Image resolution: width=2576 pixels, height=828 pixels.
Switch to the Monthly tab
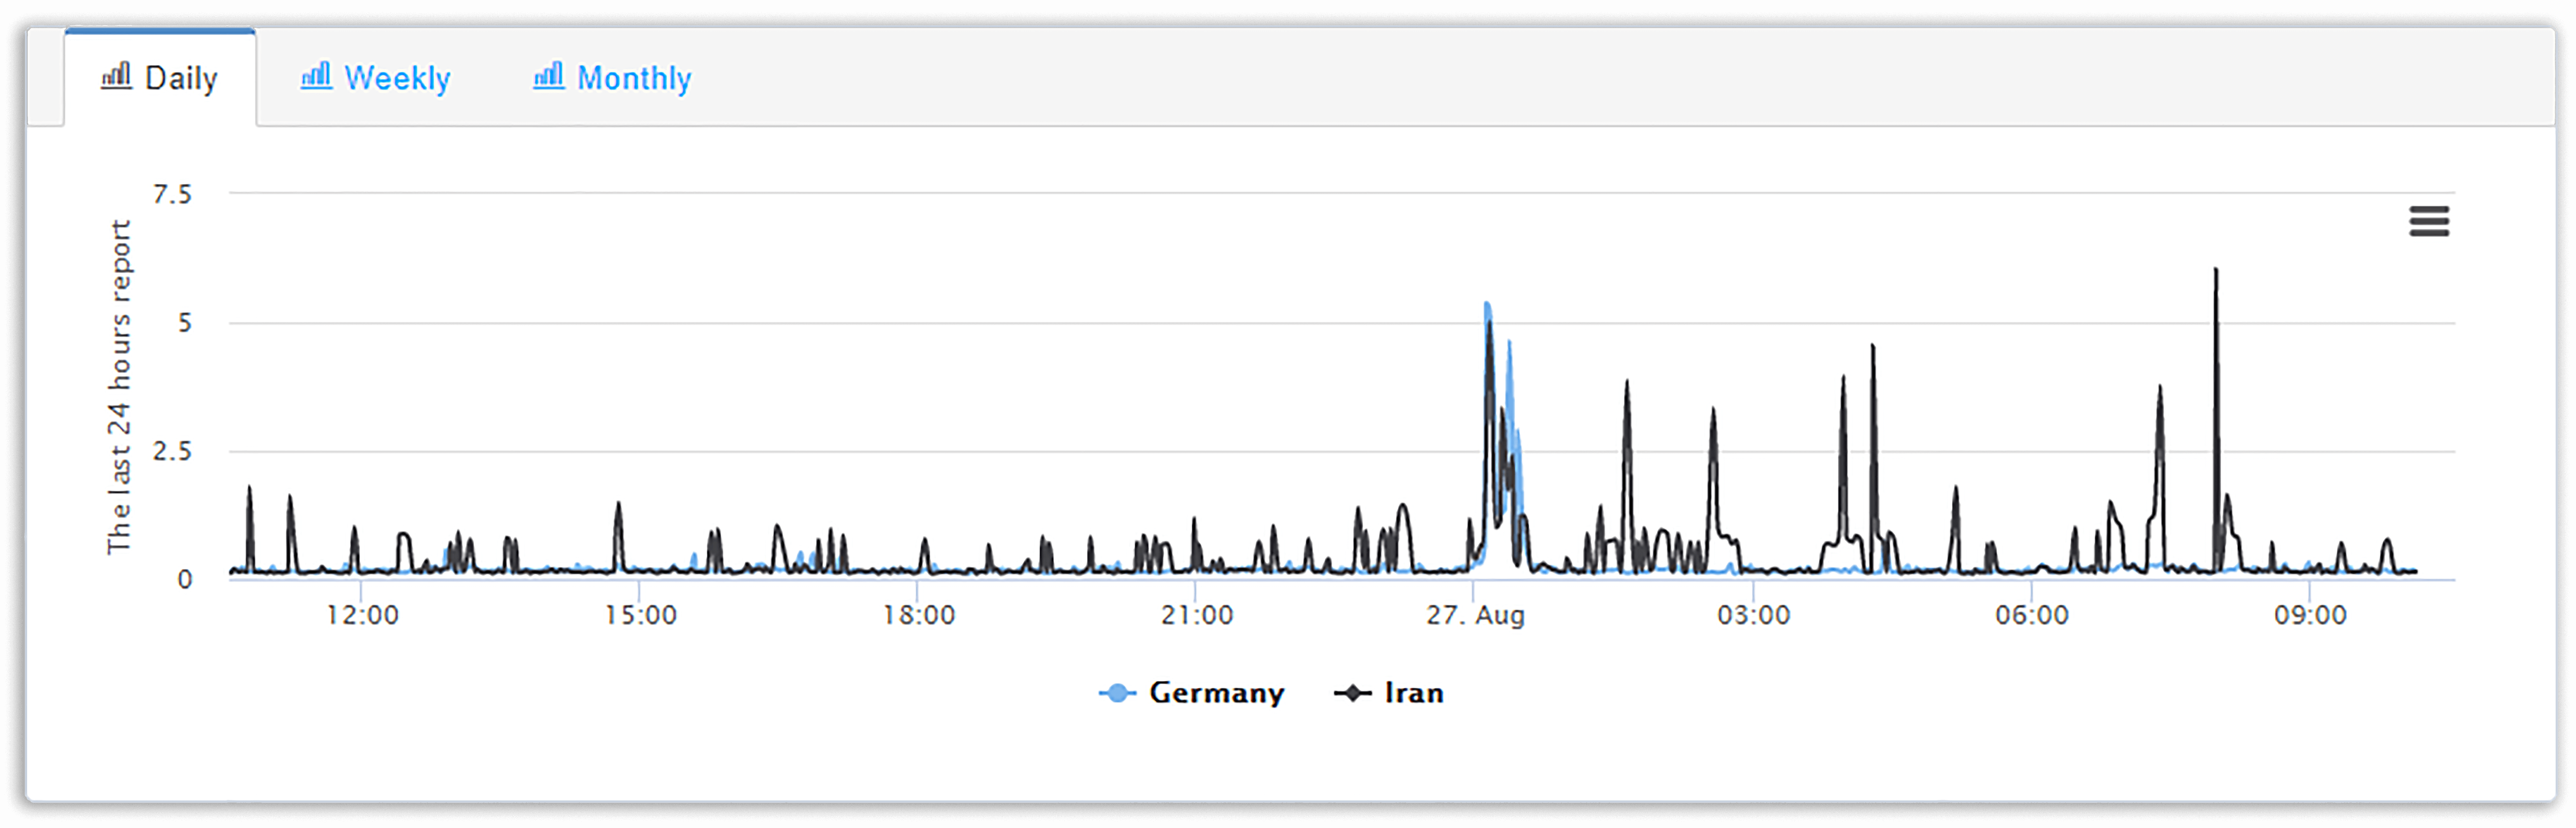point(612,78)
